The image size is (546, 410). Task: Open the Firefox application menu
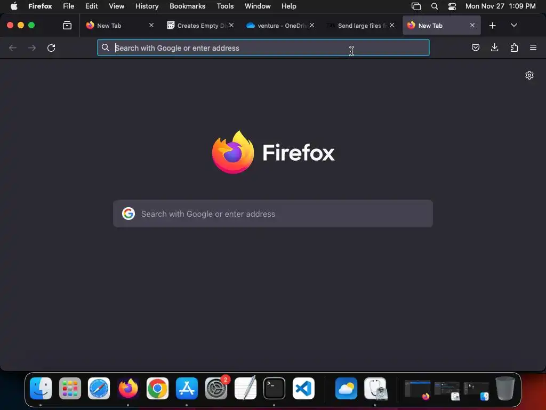40,6
